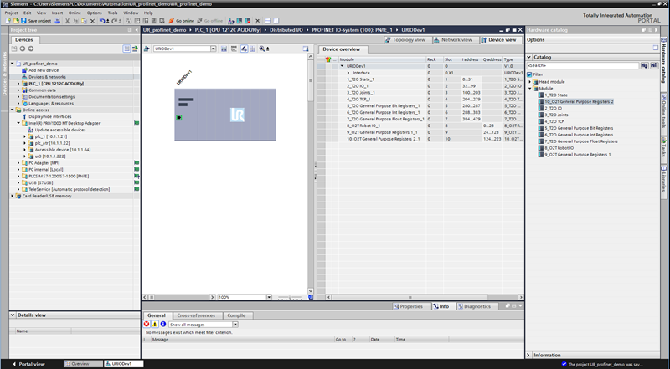670x369 pixels.
Task: Expand the Head module catalog folder
Action: 531,81
